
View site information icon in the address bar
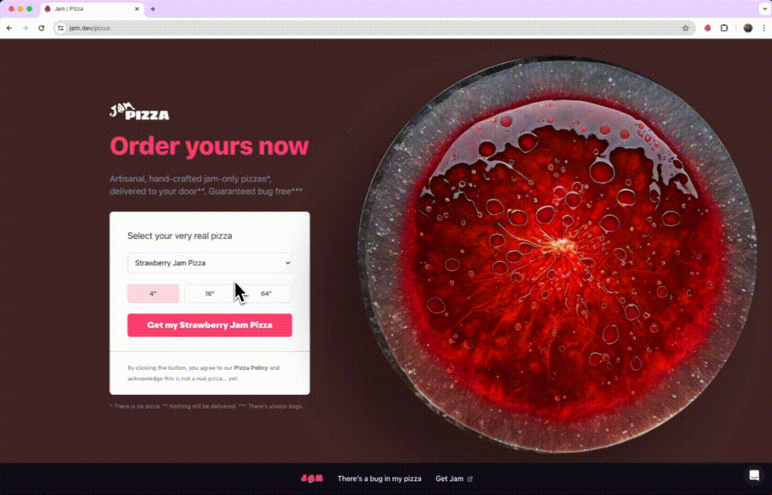click(61, 28)
